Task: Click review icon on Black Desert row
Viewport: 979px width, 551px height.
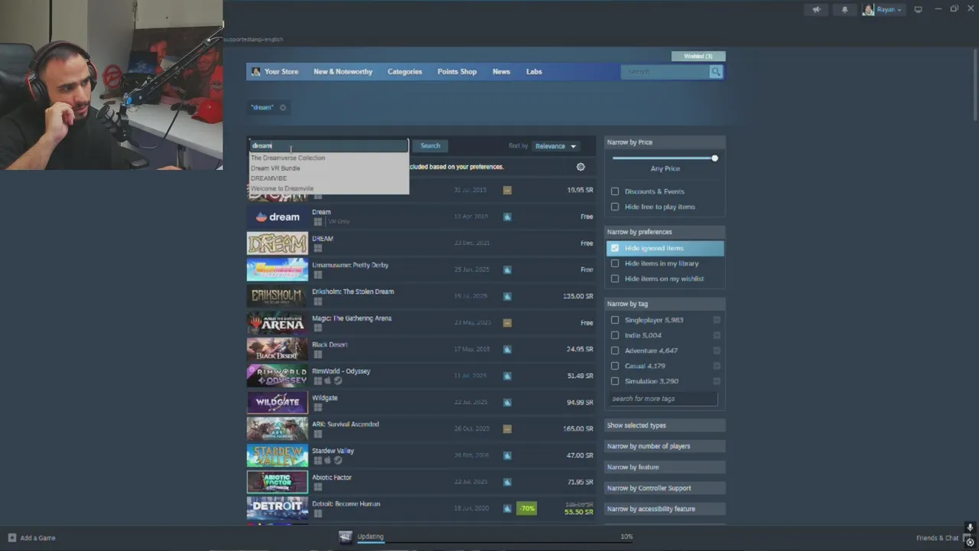Action: tap(507, 349)
